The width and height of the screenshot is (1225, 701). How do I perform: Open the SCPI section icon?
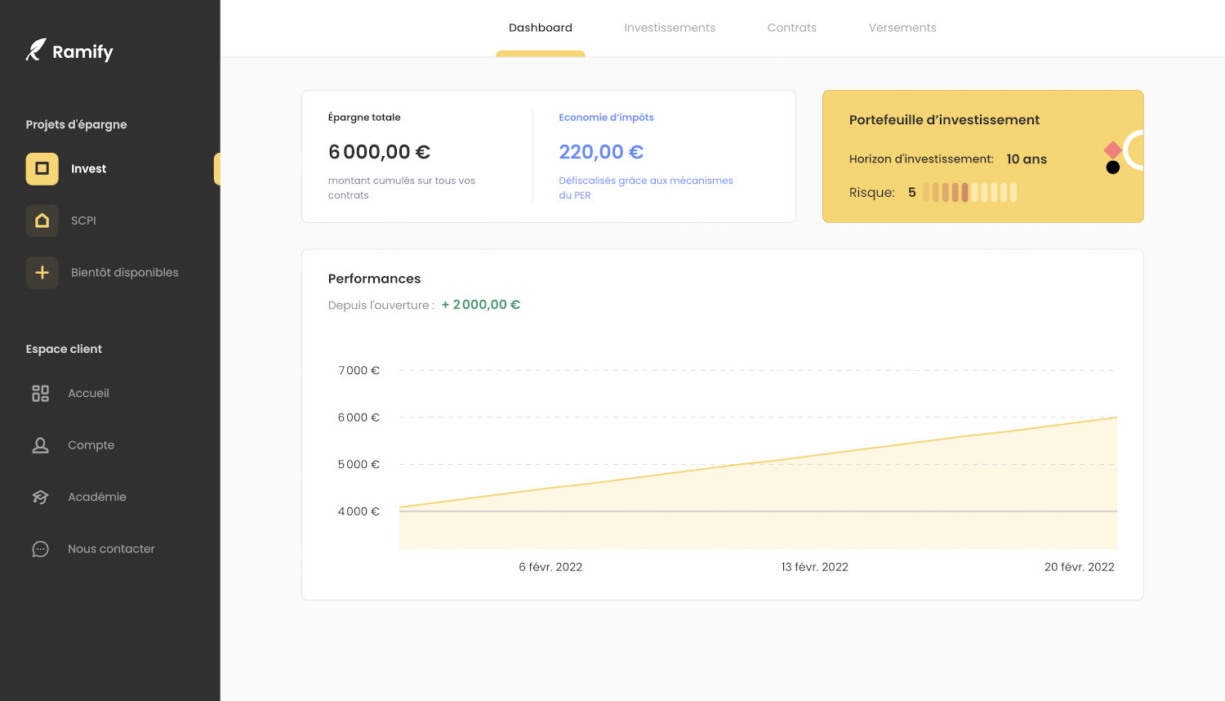point(42,221)
